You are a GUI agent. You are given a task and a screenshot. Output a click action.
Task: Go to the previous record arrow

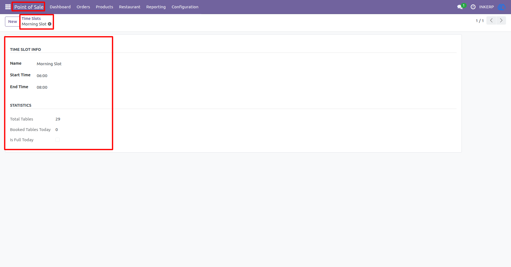491,20
